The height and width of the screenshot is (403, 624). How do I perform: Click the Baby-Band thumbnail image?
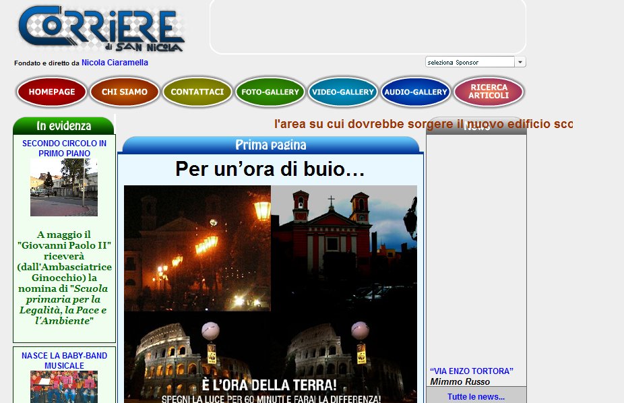pos(64,387)
